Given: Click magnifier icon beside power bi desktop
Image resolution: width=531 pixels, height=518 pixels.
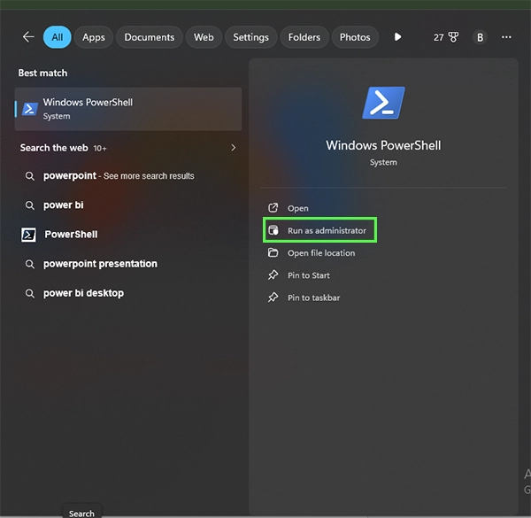Looking at the screenshot, I should pos(30,293).
